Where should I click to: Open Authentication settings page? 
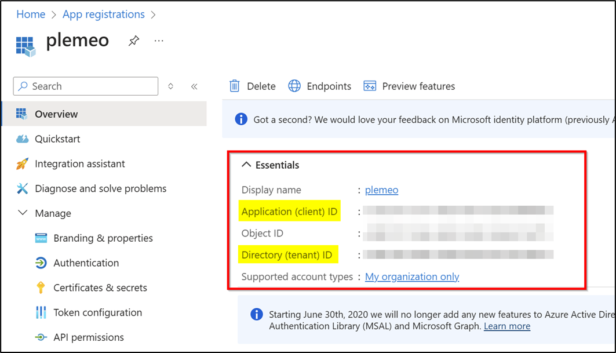pyautogui.click(x=86, y=263)
